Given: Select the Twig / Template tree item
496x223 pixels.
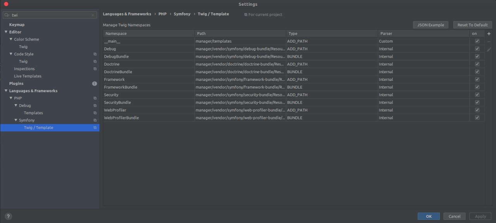Looking at the screenshot, I should [38, 128].
